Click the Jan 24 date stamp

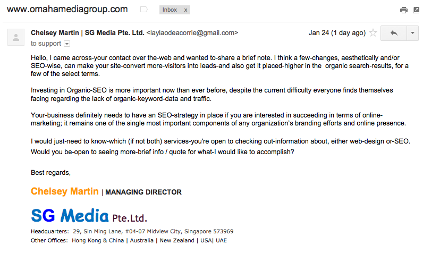click(x=337, y=33)
